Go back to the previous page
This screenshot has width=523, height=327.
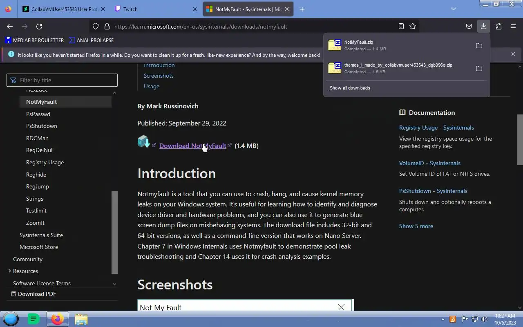click(10, 27)
